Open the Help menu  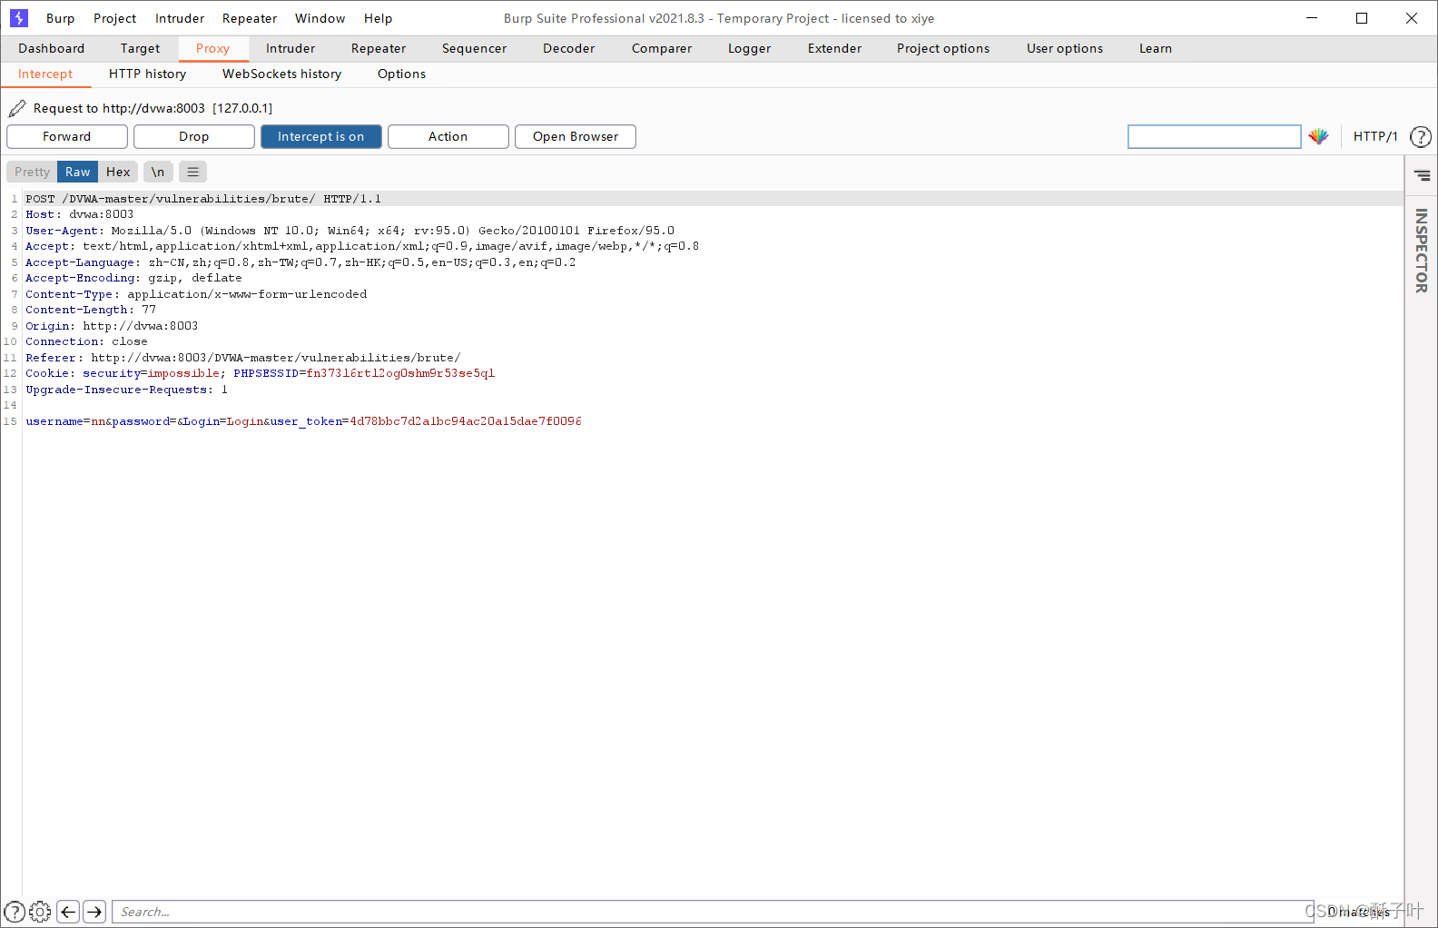[379, 18]
